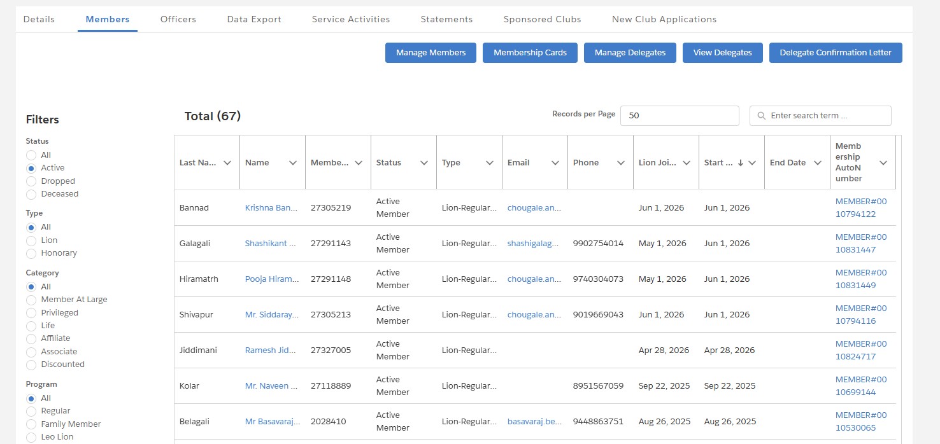This screenshot has height=444, width=940.
Task: Select the Dropped status filter
Action: (31, 181)
